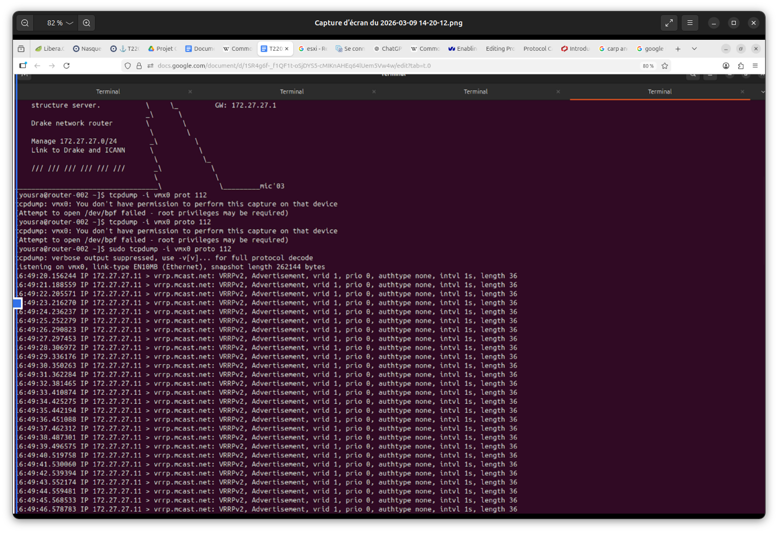Close the active orange-underlined Terminal tab
The width and height of the screenshot is (778, 533).
coord(742,91)
